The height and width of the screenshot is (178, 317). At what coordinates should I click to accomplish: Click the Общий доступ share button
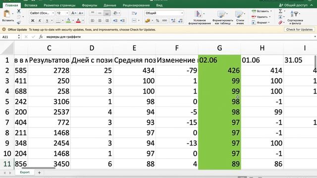[x=293, y=5]
